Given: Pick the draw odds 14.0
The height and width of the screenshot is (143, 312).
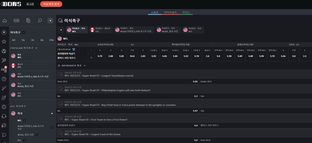Looking at the screenshot, I should click(x=132, y=56).
